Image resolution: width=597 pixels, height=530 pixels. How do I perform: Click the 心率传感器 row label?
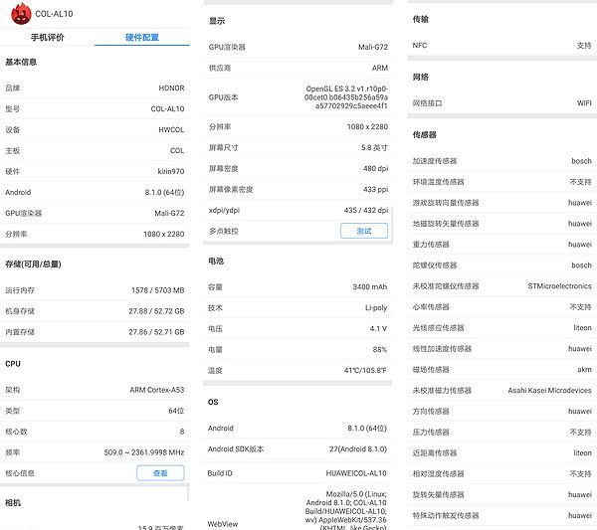point(431,307)
